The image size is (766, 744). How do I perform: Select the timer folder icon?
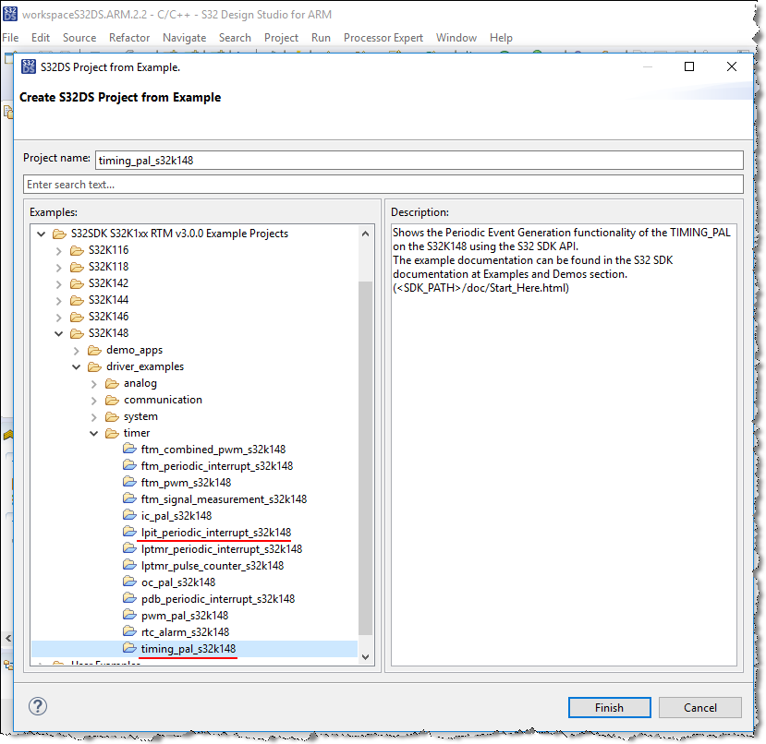coord(112,433)
